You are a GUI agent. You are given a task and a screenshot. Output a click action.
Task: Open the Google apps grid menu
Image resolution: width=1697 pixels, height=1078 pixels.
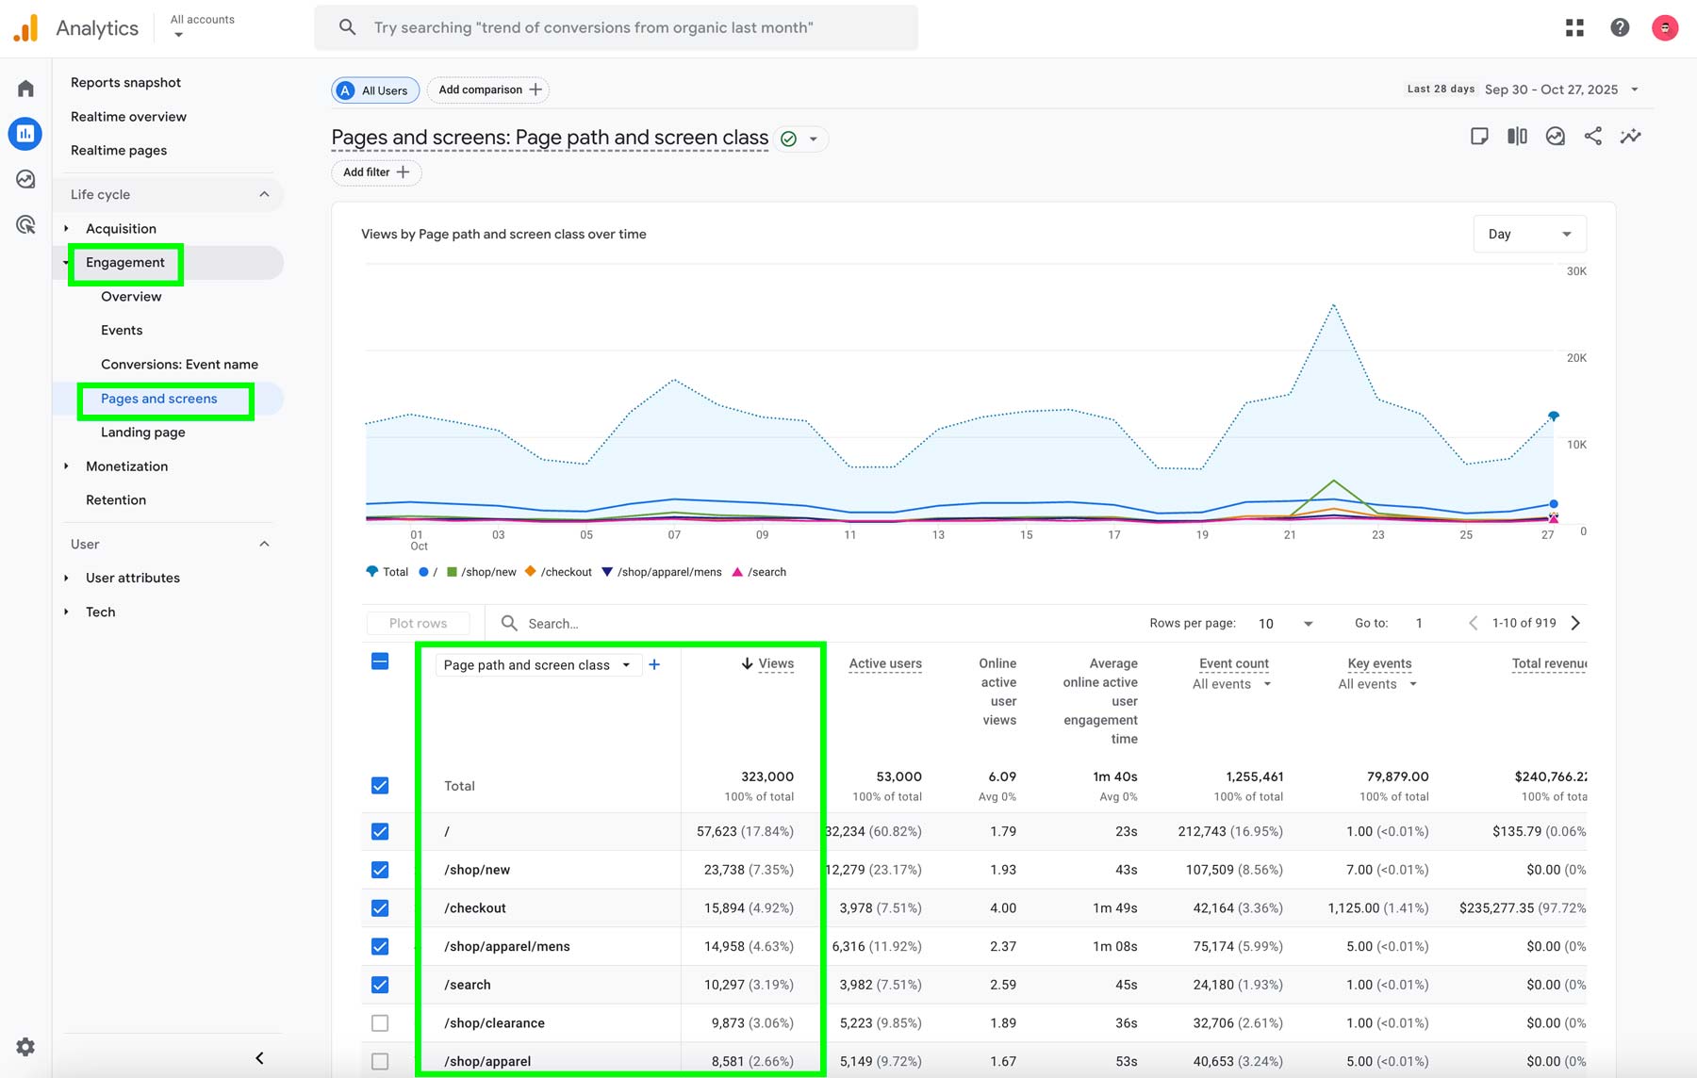(x=1574, y=27)
